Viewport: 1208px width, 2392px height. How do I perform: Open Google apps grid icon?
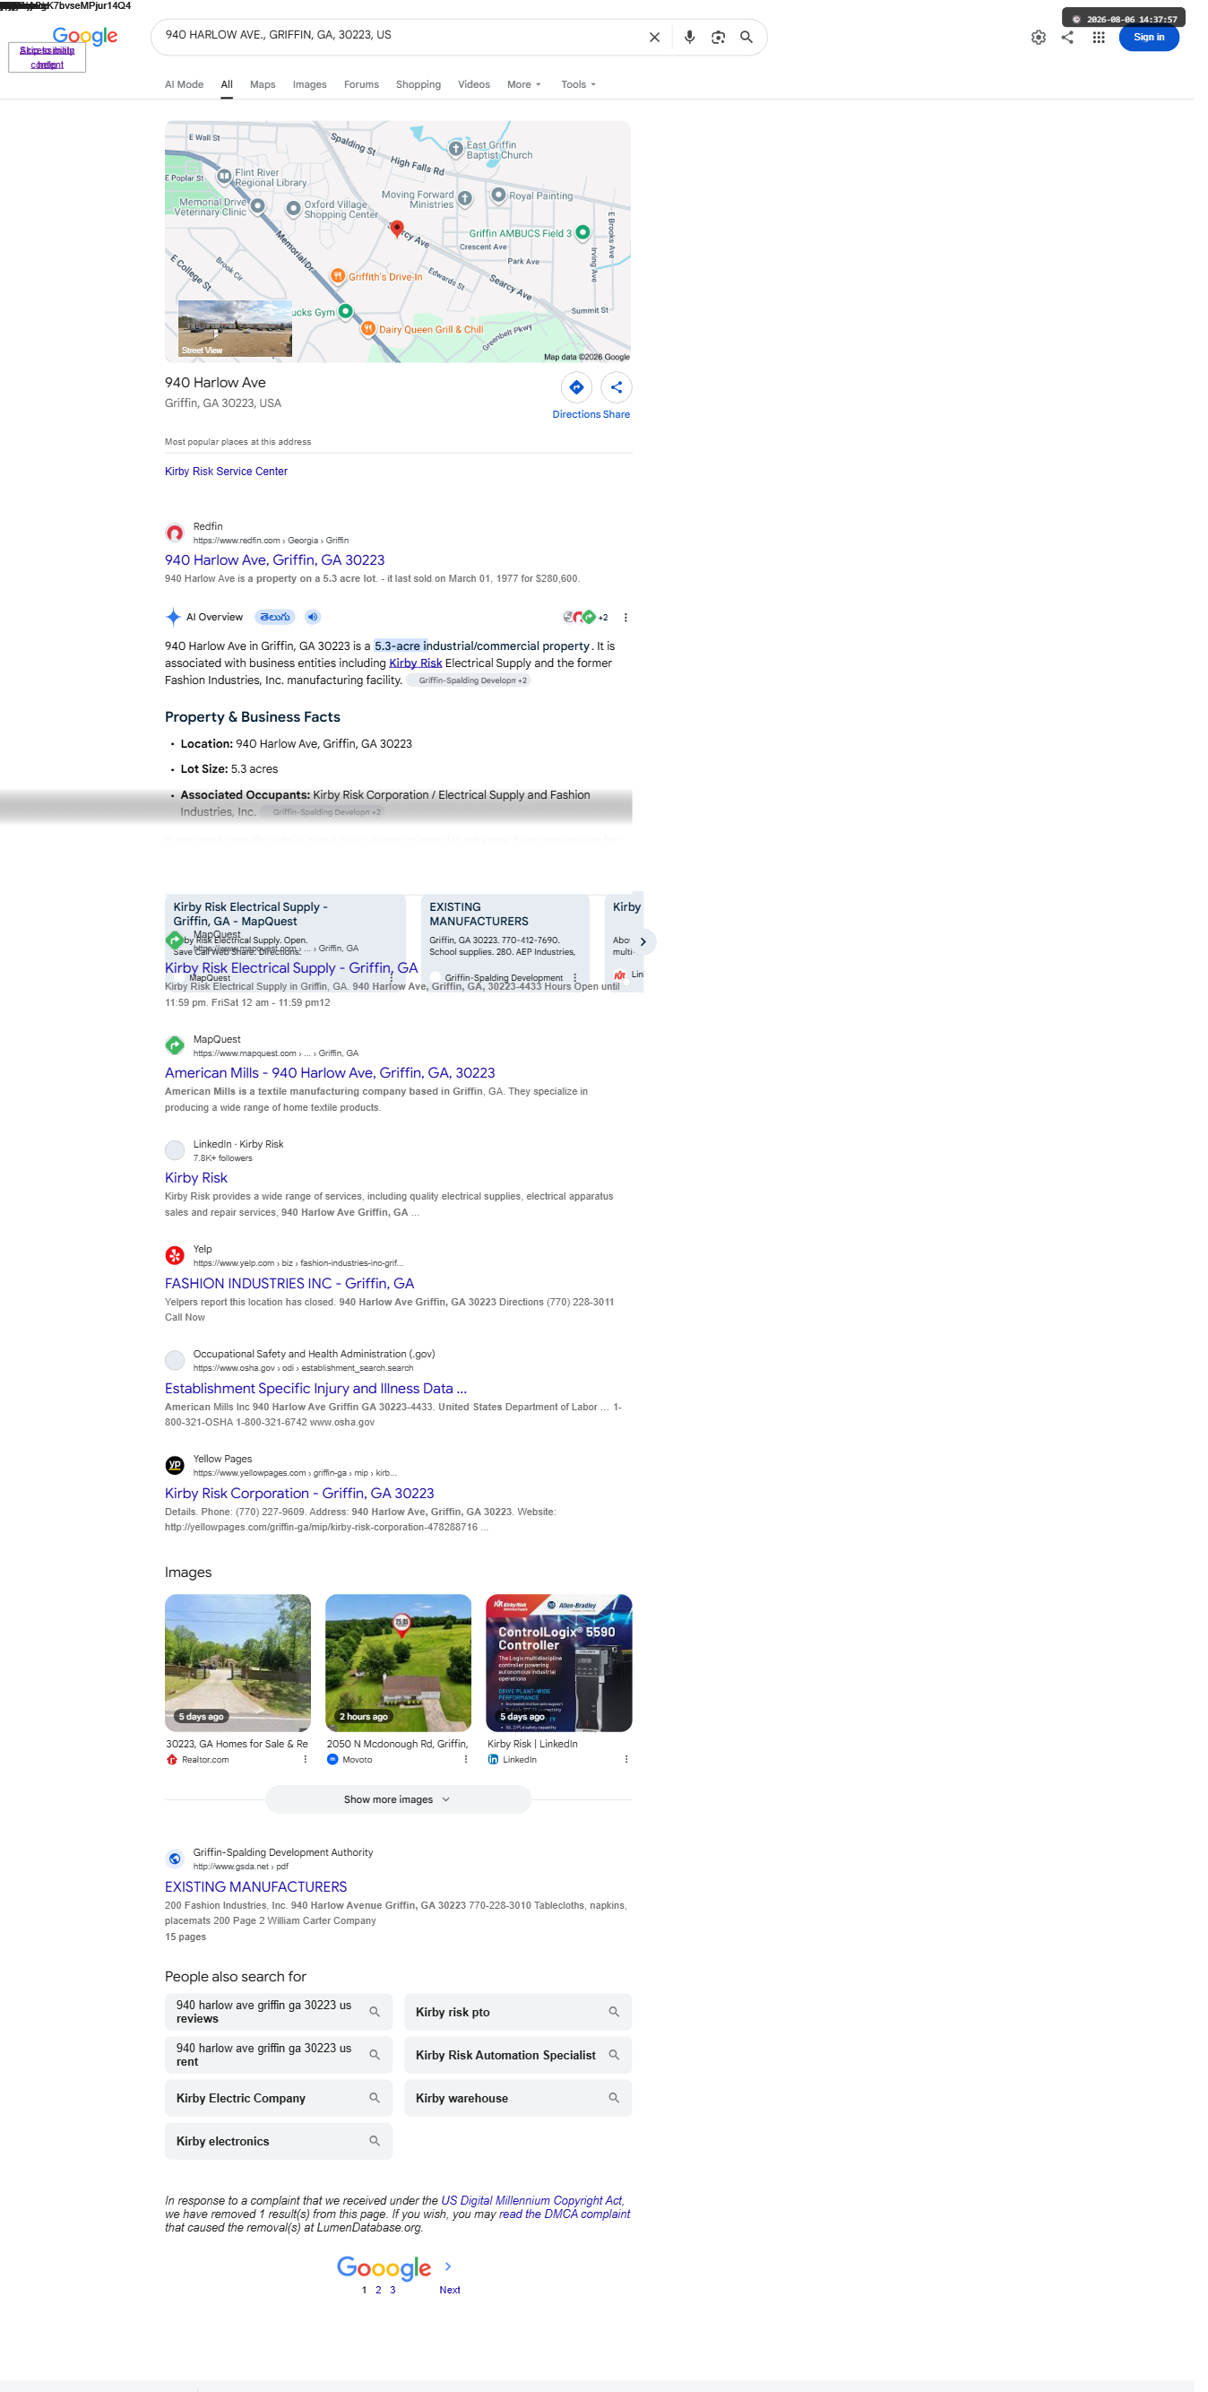[1099, 37]
